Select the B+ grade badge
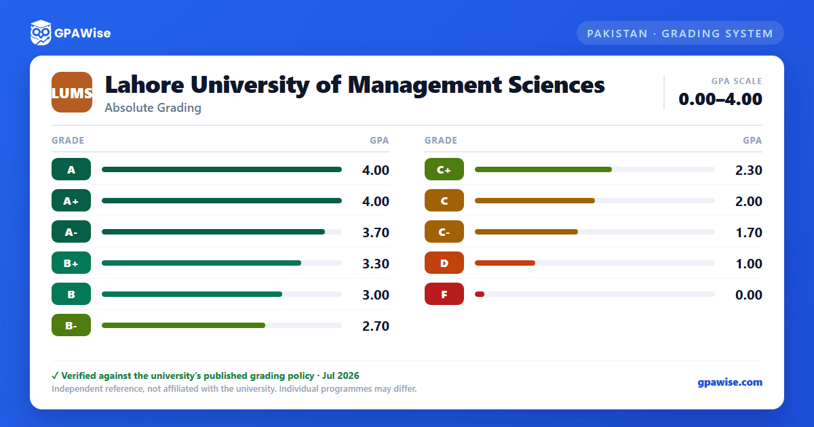Image resolution: width=814 pixels, height=427 pixels. point(71,263)
